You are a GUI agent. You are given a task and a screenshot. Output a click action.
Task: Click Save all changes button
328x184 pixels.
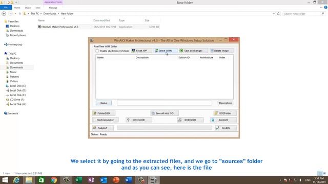tap(193, 51)
